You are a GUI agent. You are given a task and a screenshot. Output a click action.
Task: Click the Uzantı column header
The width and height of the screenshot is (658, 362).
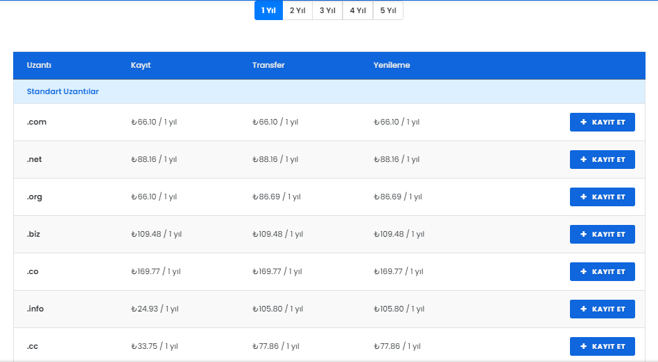[39, 65]
